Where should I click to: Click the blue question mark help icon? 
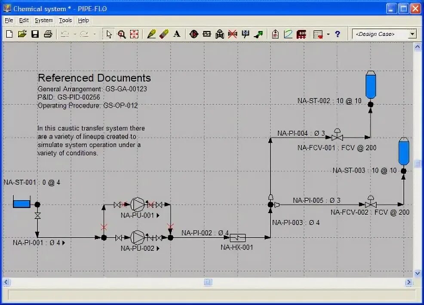click(337, 34)
